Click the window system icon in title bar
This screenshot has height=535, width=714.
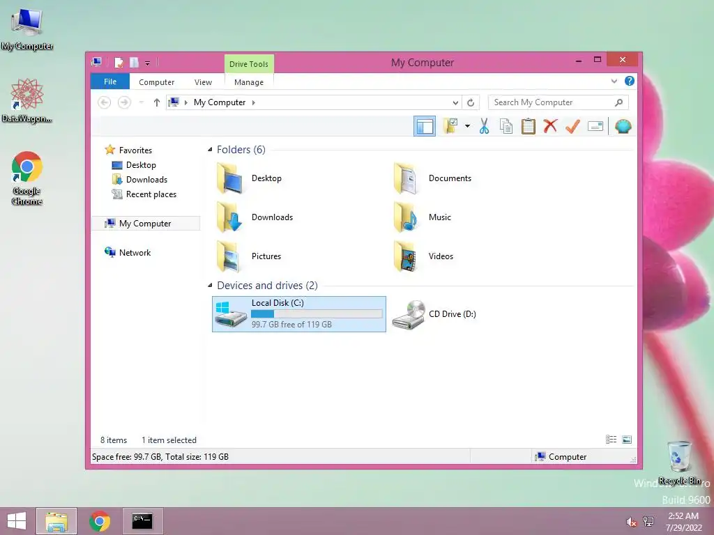pyautogui.click(x=96, y=62)
